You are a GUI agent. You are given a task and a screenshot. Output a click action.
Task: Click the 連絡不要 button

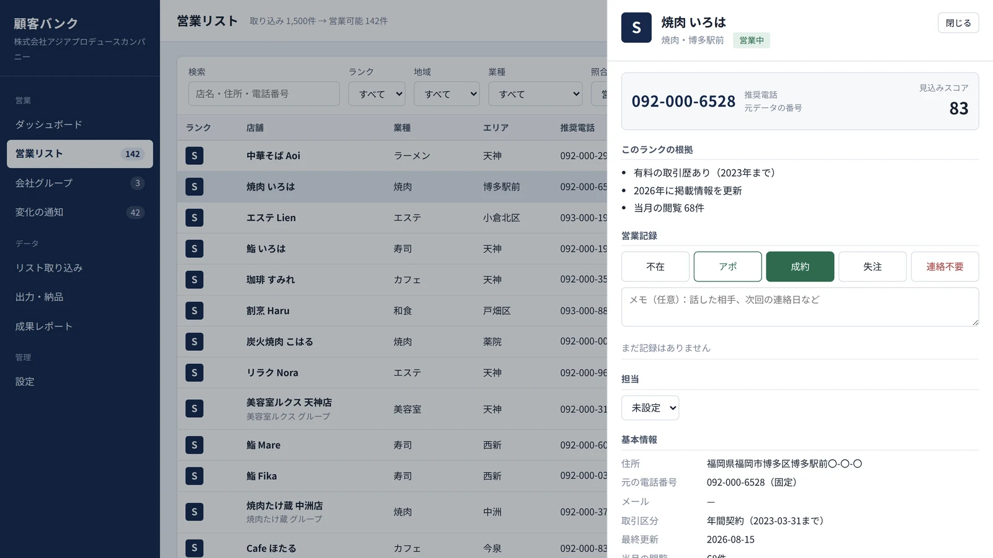945,267
